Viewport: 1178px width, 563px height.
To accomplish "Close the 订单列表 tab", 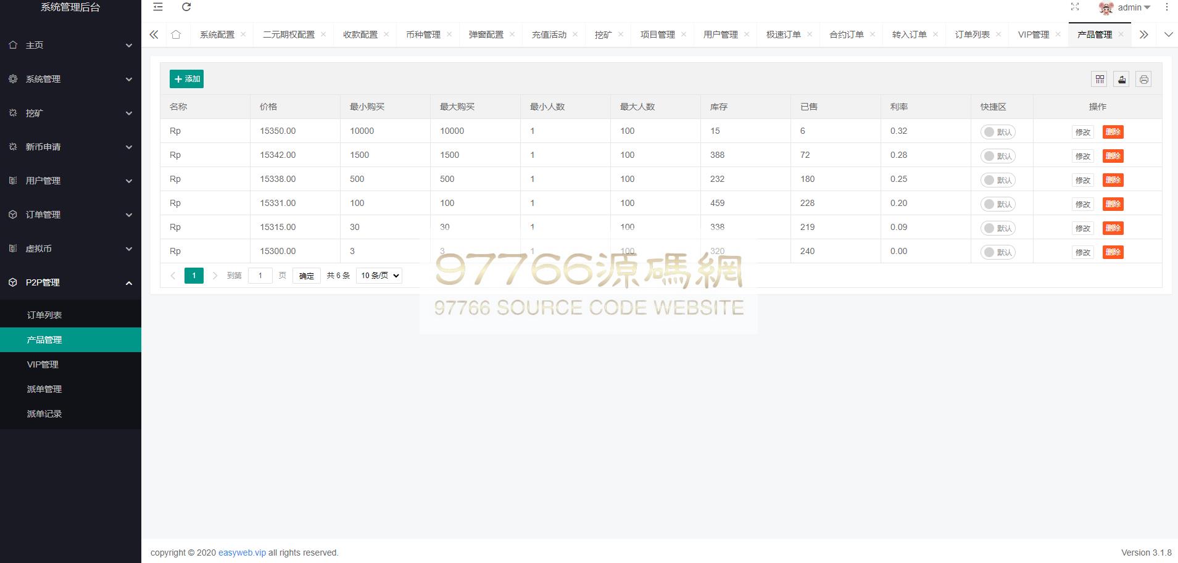I will 998,35.
